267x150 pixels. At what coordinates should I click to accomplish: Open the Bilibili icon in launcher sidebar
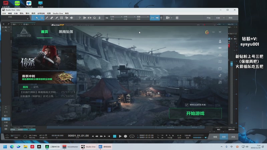pyautogui.click(x=220, y=68)
